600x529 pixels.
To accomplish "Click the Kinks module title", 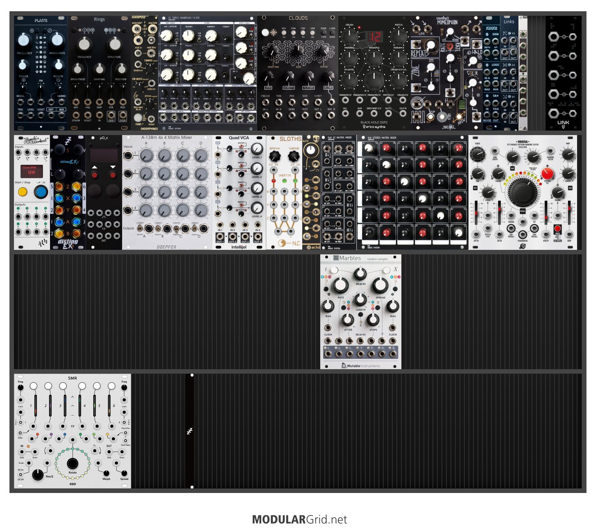I will [x=491, y=28].
